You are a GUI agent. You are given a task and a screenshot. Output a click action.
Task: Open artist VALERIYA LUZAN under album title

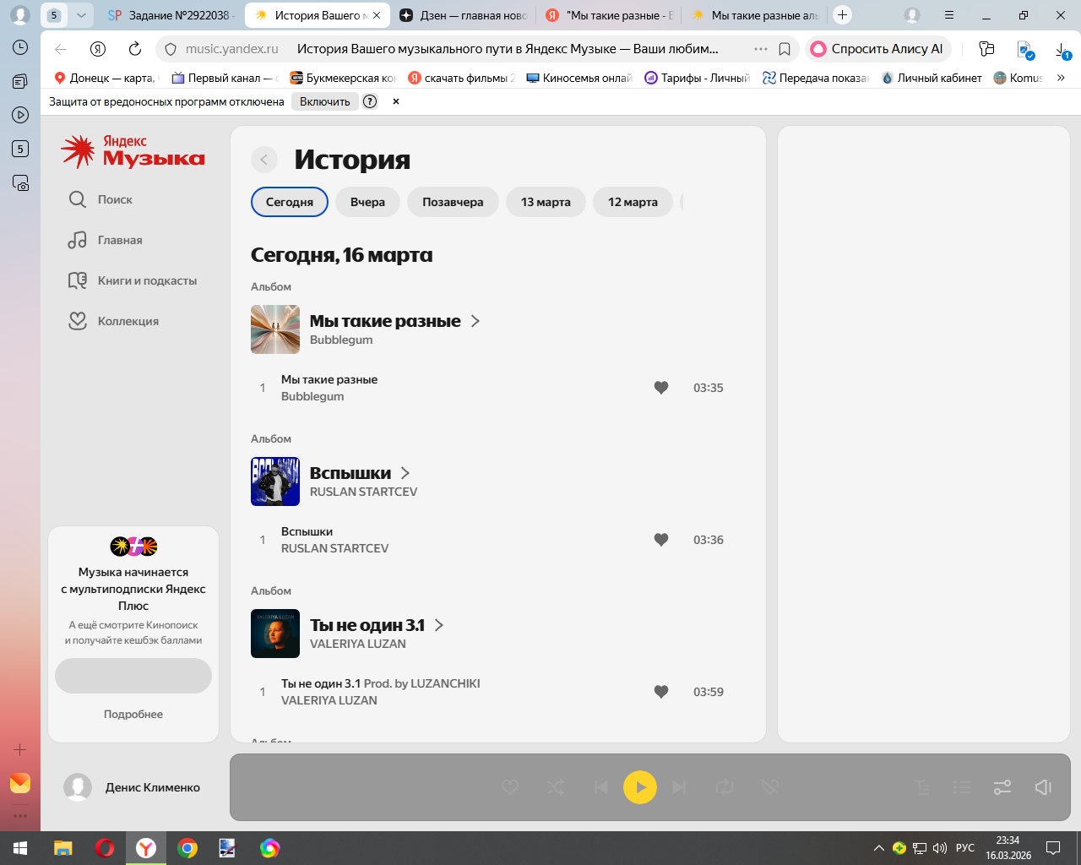358,644
